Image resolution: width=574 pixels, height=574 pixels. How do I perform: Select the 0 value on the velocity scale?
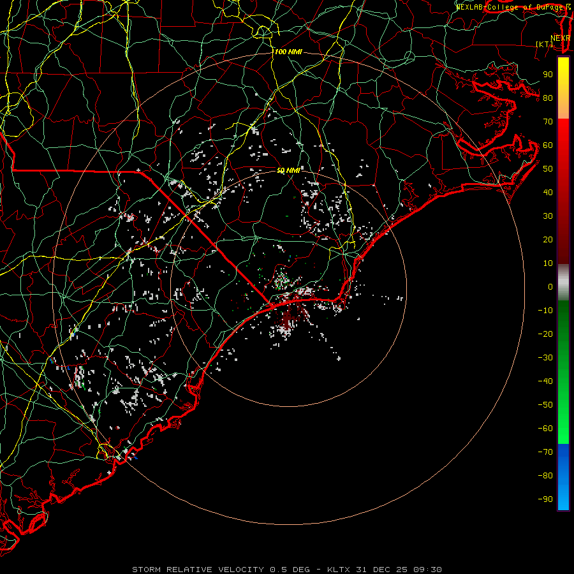point(550,287)
